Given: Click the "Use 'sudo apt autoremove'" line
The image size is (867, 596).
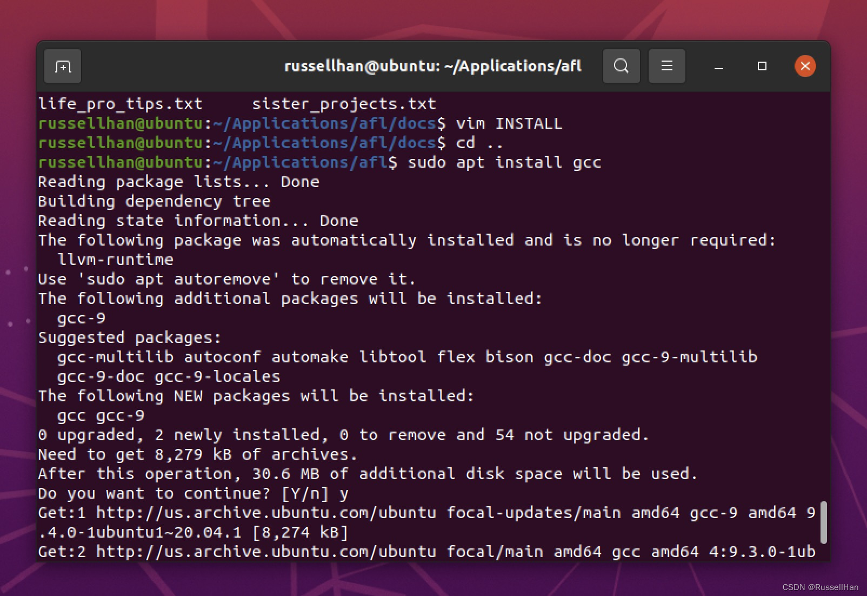Looking at the screenshot, I should [x=226, y=279].
